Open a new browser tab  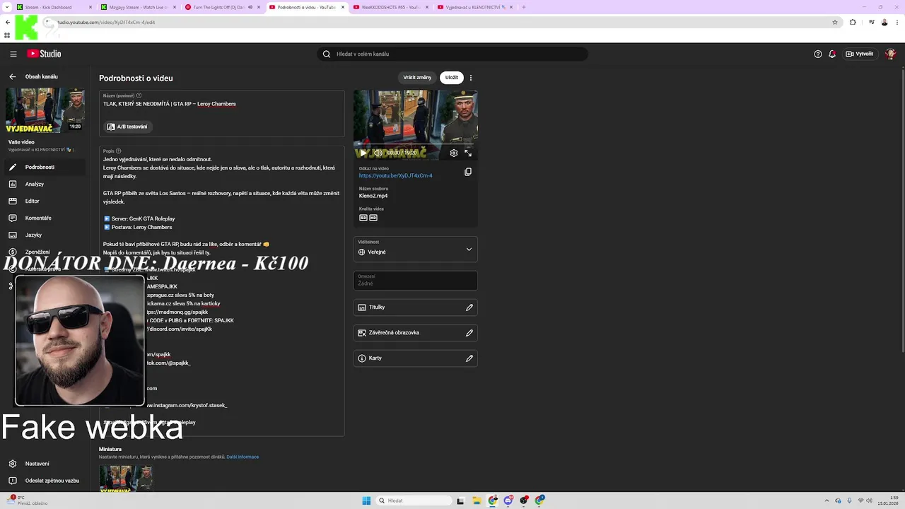click(x=524, y=7)
